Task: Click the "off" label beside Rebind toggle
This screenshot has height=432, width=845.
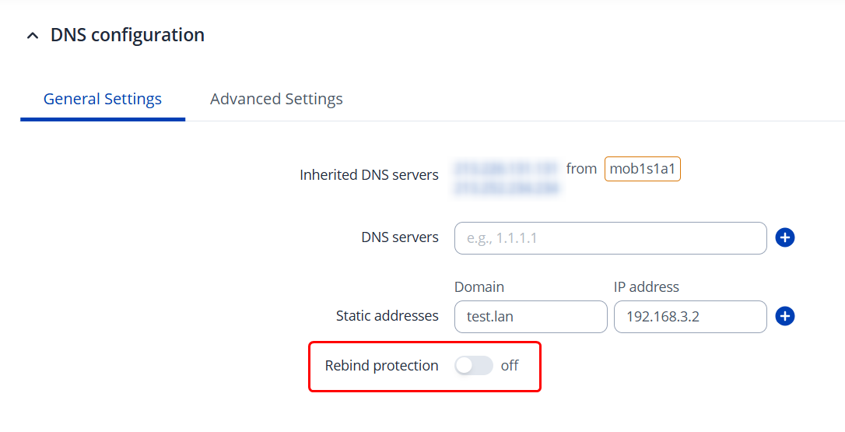Action: [x=510, y=366]
